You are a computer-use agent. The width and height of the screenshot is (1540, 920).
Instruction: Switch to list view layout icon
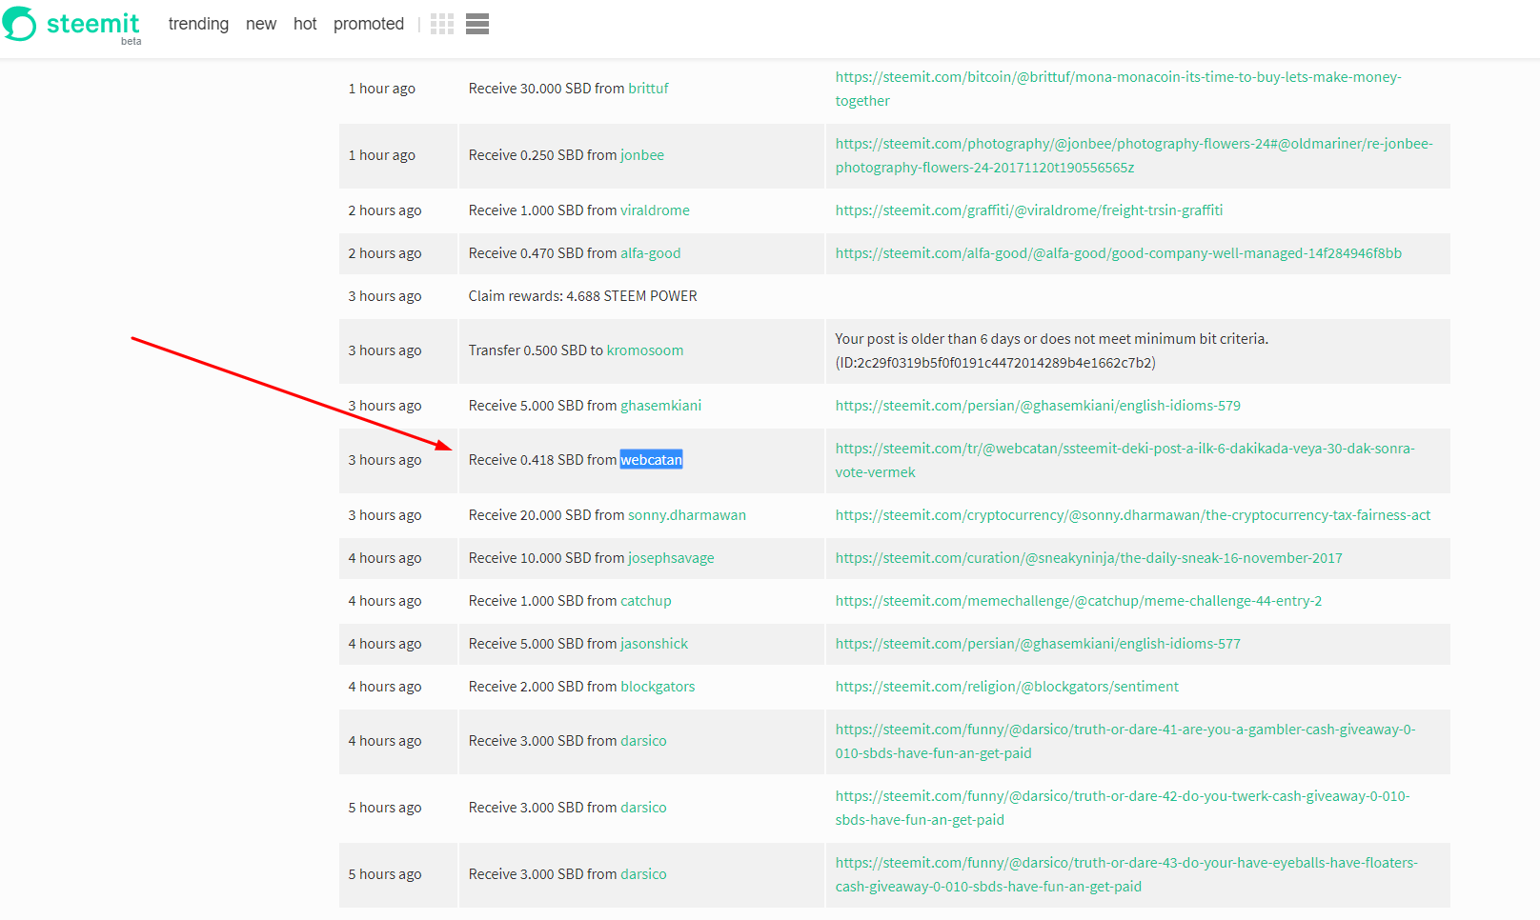477,25
